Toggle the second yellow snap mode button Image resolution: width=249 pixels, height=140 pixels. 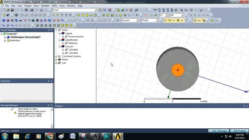[x=170, y=20]
